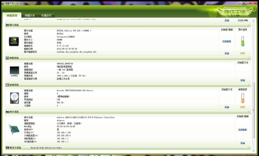The width and height of the screenshot is (259, 156).
Task: Open the 軟體說明 tab
Action: (46, 15)
